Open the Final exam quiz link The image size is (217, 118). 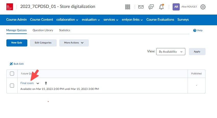click(x=27, y=83)
